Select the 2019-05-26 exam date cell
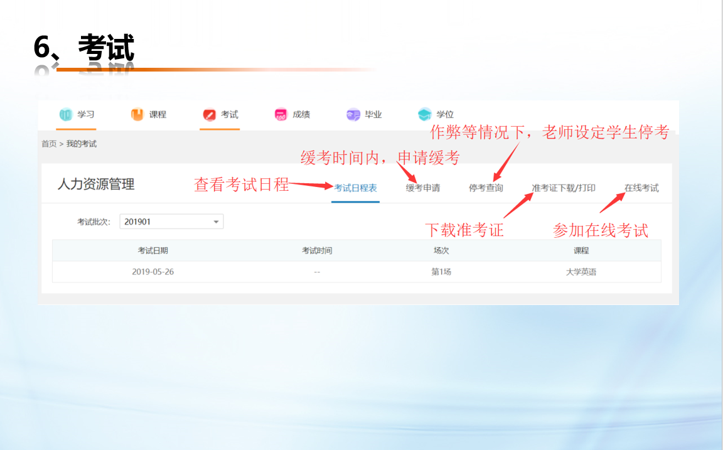Screen dimensions: 723x450 click(153, 272)
